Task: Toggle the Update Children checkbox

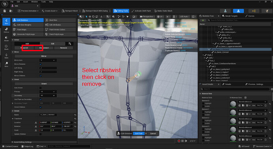Action: 41,134
